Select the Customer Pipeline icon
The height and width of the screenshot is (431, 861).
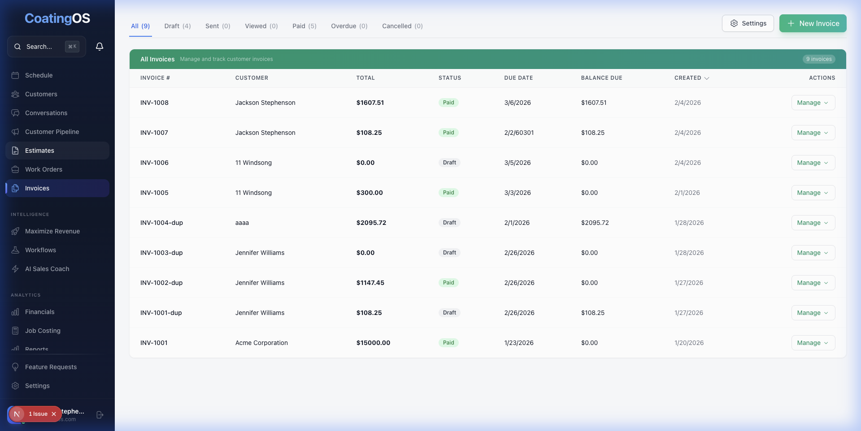pyautogui.click(x=15, y=132)
